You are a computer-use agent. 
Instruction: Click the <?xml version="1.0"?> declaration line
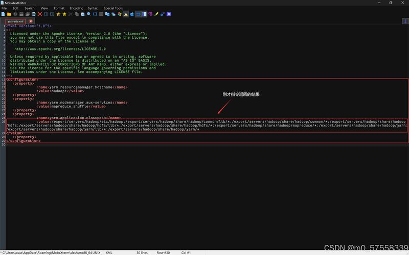pos(29,26)
